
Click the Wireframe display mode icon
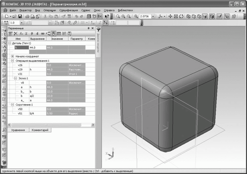[188, 16]
